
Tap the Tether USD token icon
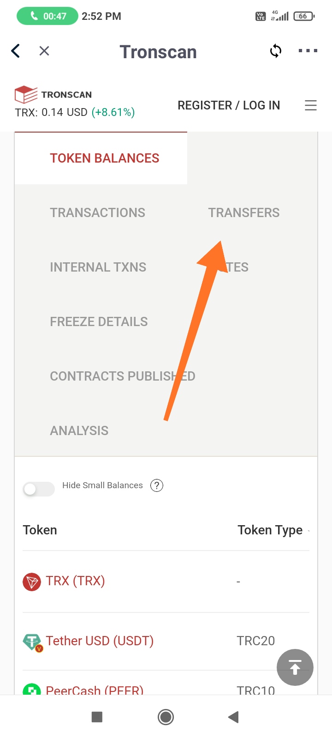point(32,642)
